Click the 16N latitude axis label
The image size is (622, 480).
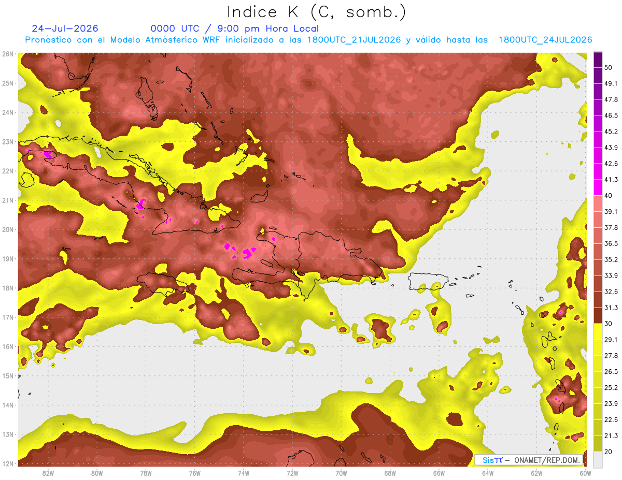(8, 346)
